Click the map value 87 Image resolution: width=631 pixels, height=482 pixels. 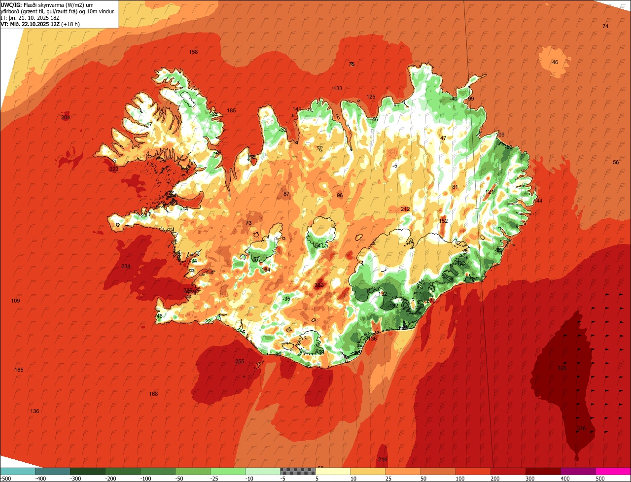[x=286, y=194]
